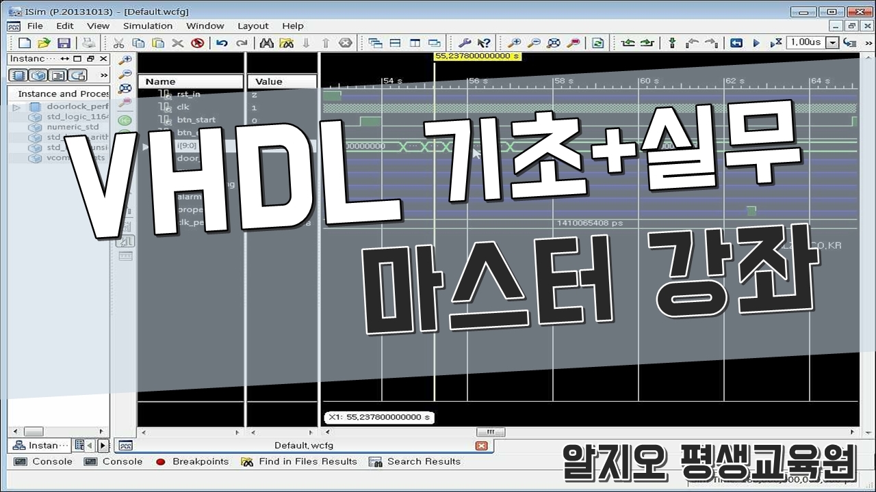Run for specified time hourglass icon
Screen dimensions: 876x492
pyautogui.click(x=776, y=42)
